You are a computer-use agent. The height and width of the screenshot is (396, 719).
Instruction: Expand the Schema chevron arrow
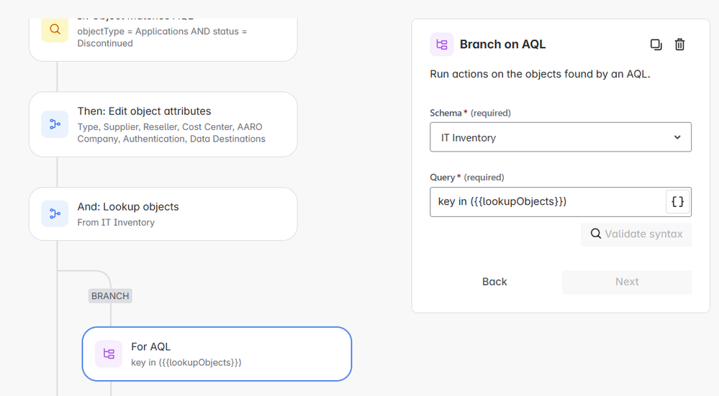pyautogui.click(x=677, y=137)
